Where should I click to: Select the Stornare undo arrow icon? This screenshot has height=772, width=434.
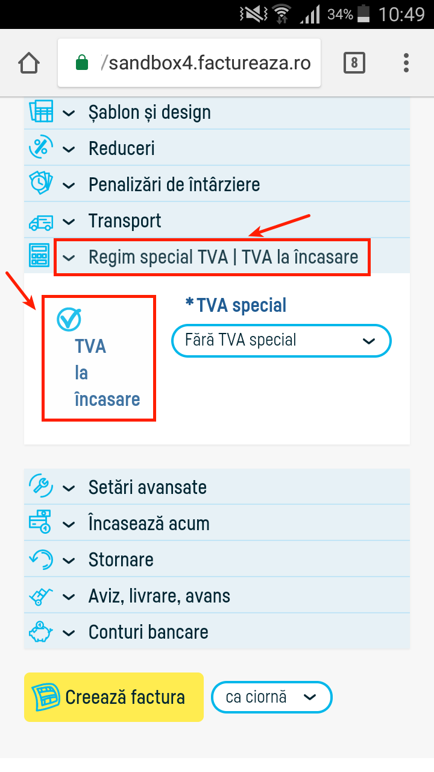click(39, 559)
